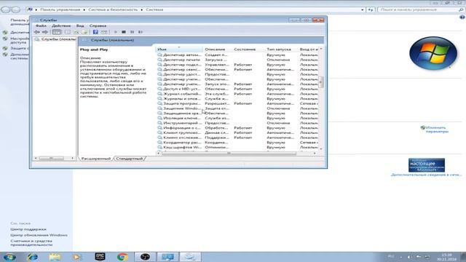Click the services list vertical scrollbar thumb
Screen dimensions: 466x262
tap(321, 82)
